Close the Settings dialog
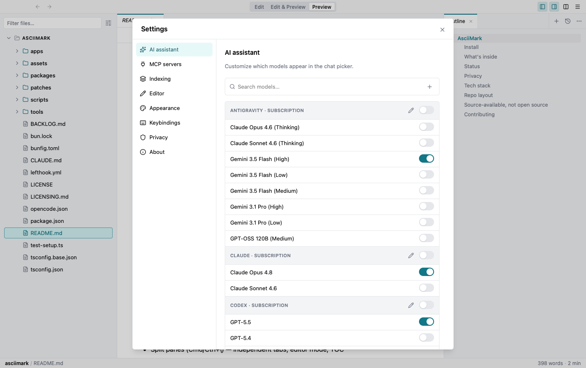The height and width of the screenshot is (368, 586). (x=442, y=30)
